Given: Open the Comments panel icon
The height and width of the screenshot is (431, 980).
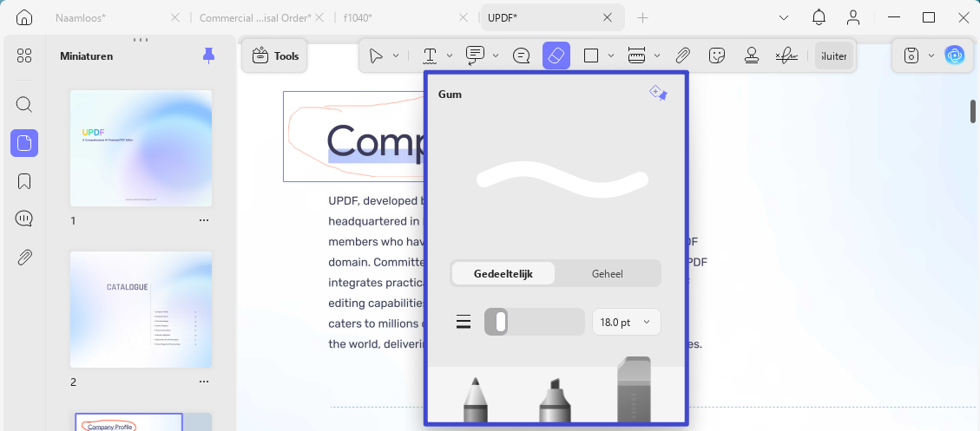Looking at the screenshot, I should 23,219.
